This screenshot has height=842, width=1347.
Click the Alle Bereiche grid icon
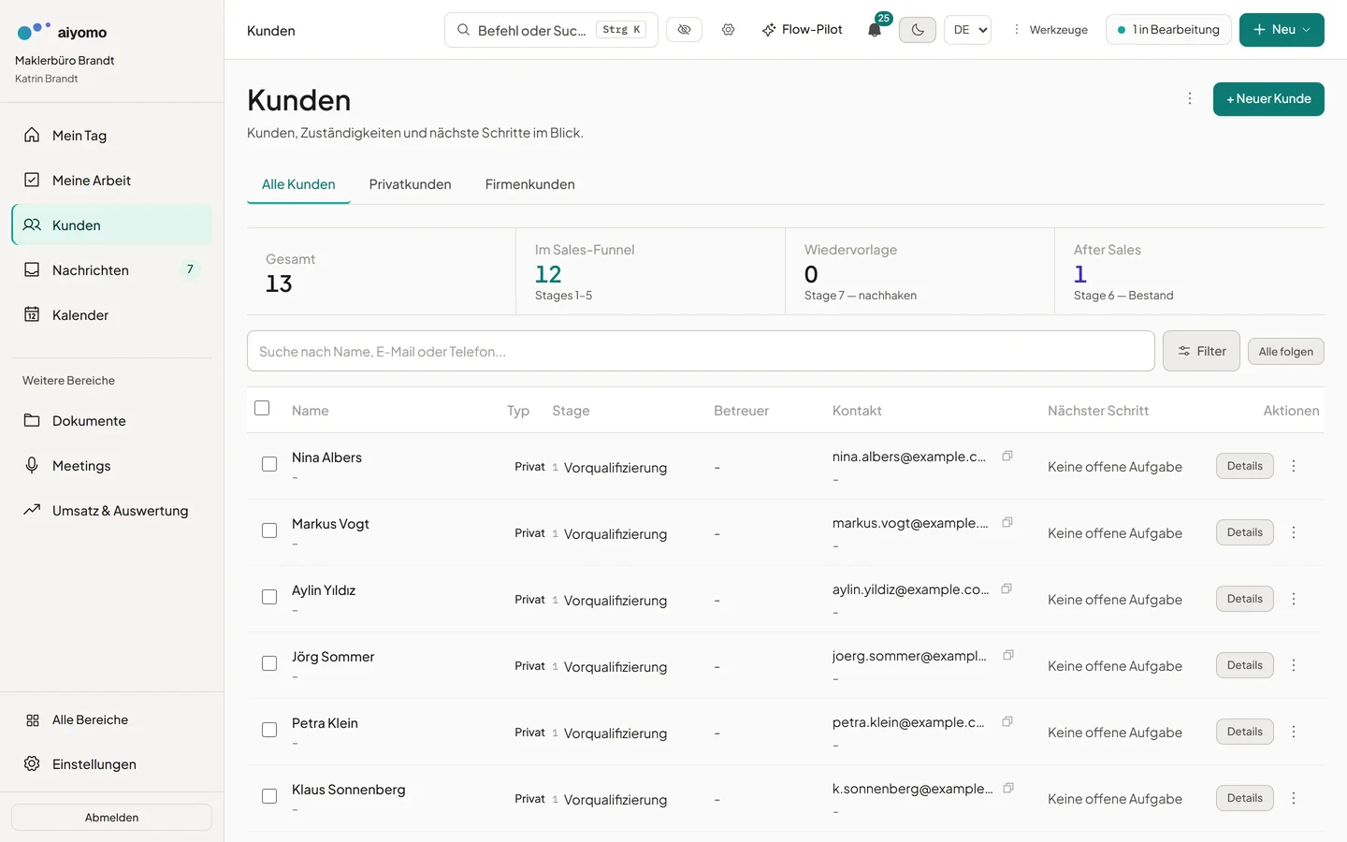[x=33, y=719]
